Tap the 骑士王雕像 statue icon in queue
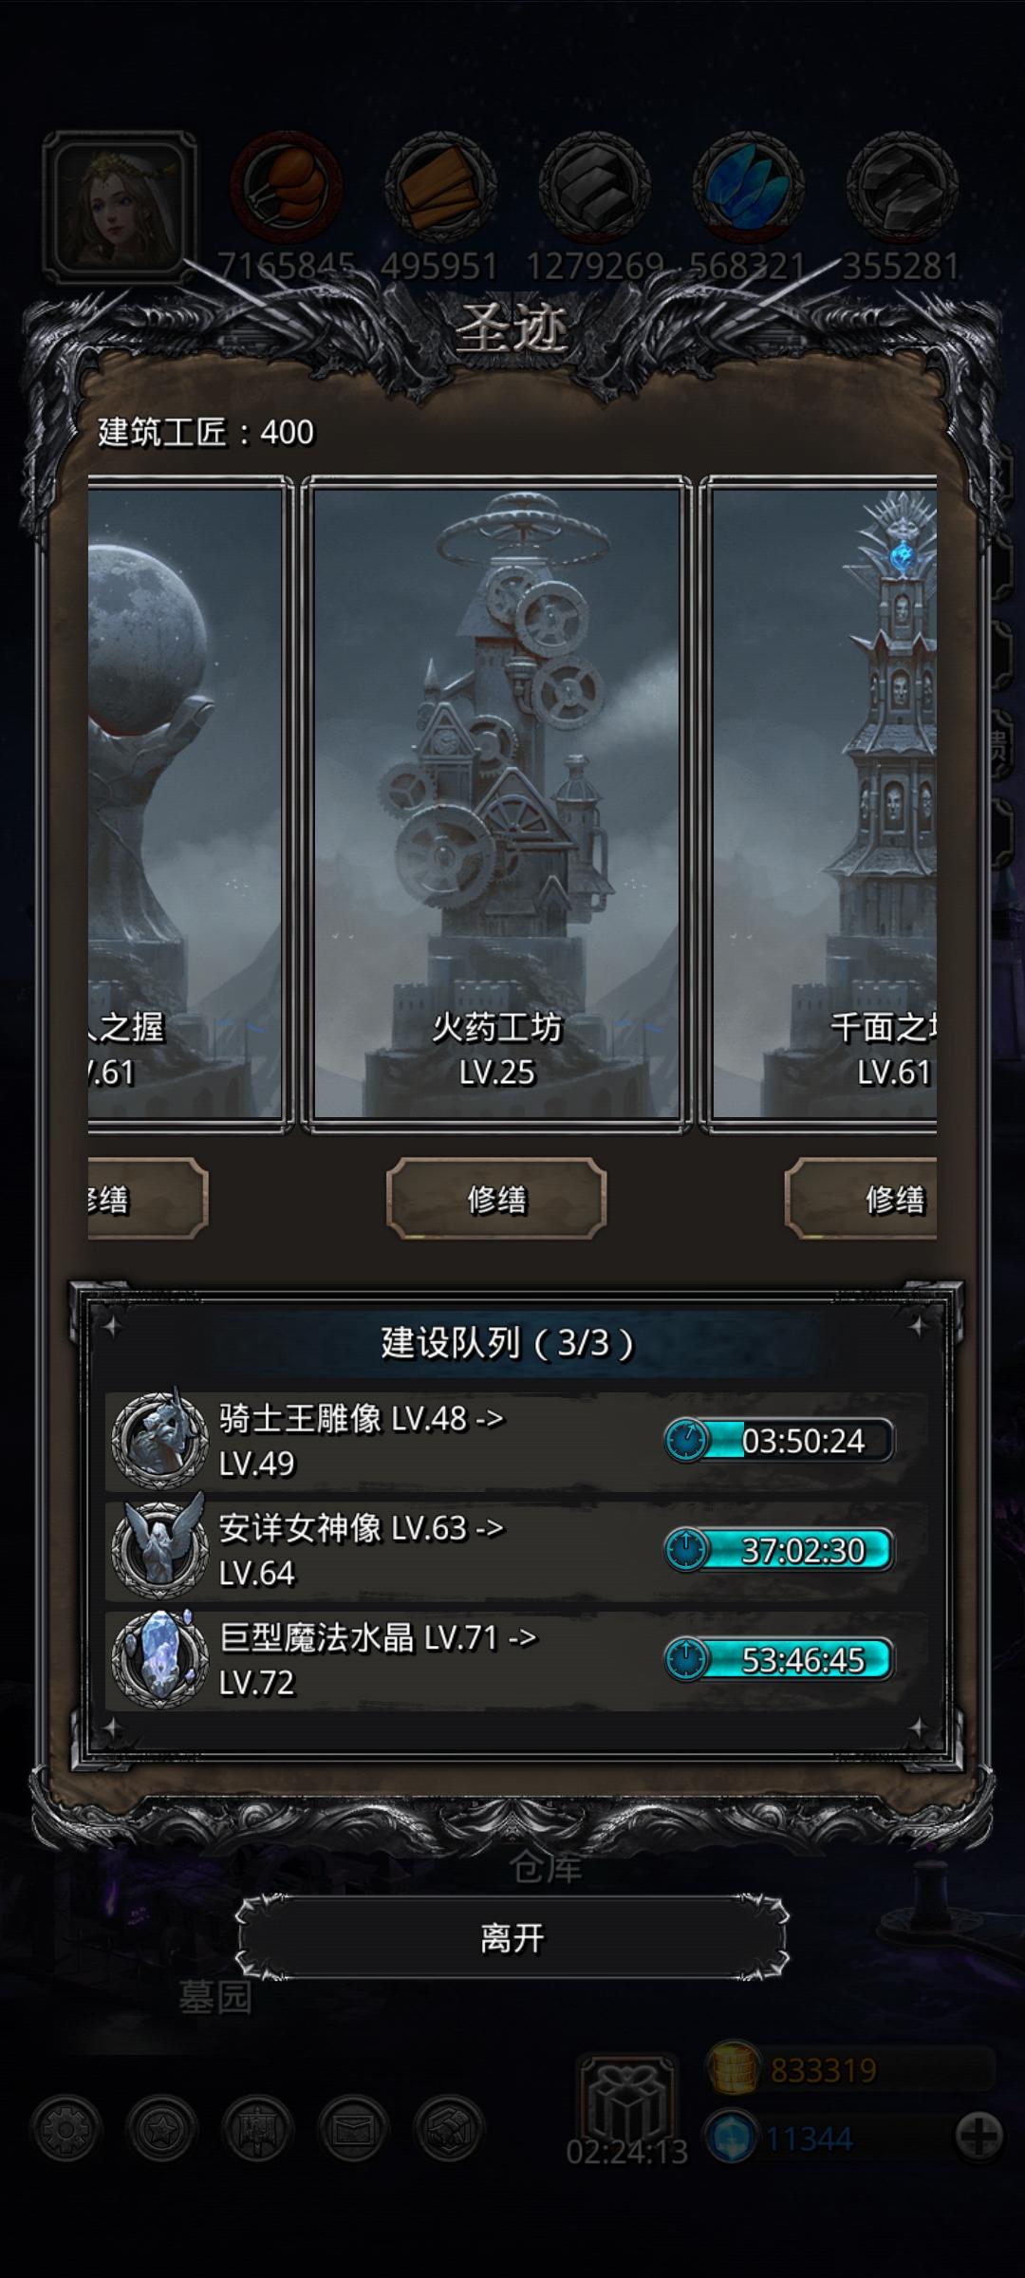Viewport: 1025px width, 2278px height. coord(159,1441)
